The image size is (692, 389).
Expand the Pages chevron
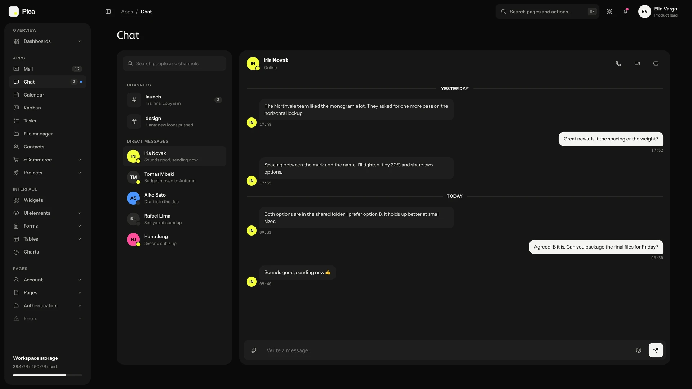click(x=80, y=292)
